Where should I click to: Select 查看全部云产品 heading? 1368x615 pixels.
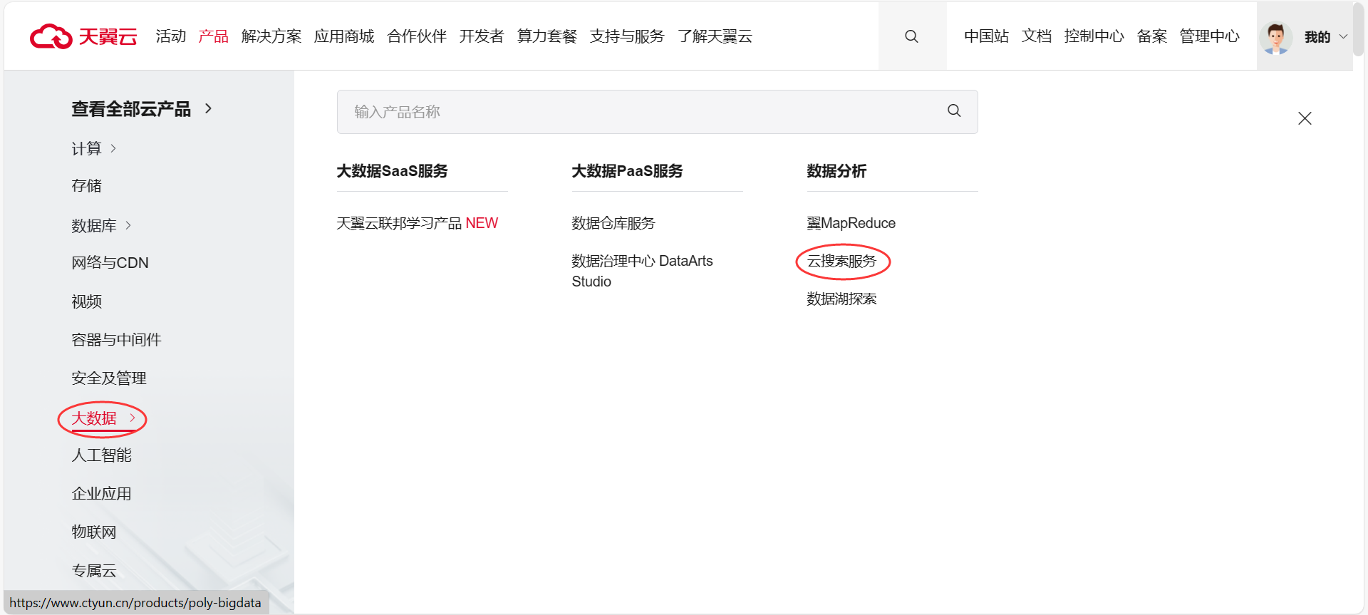click(x=131, y=109)
